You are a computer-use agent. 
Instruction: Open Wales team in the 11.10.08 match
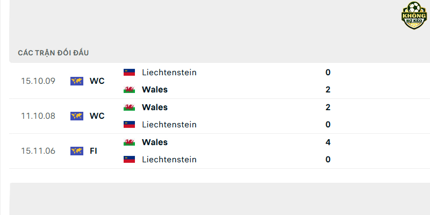pos(155,107)
